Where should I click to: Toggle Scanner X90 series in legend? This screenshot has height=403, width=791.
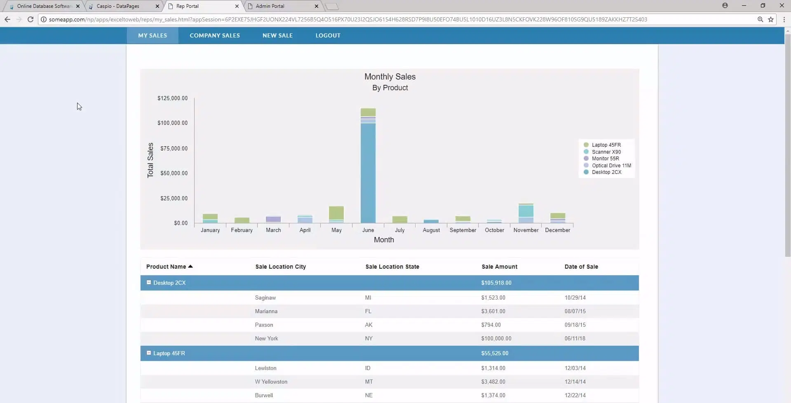[606, 152]
